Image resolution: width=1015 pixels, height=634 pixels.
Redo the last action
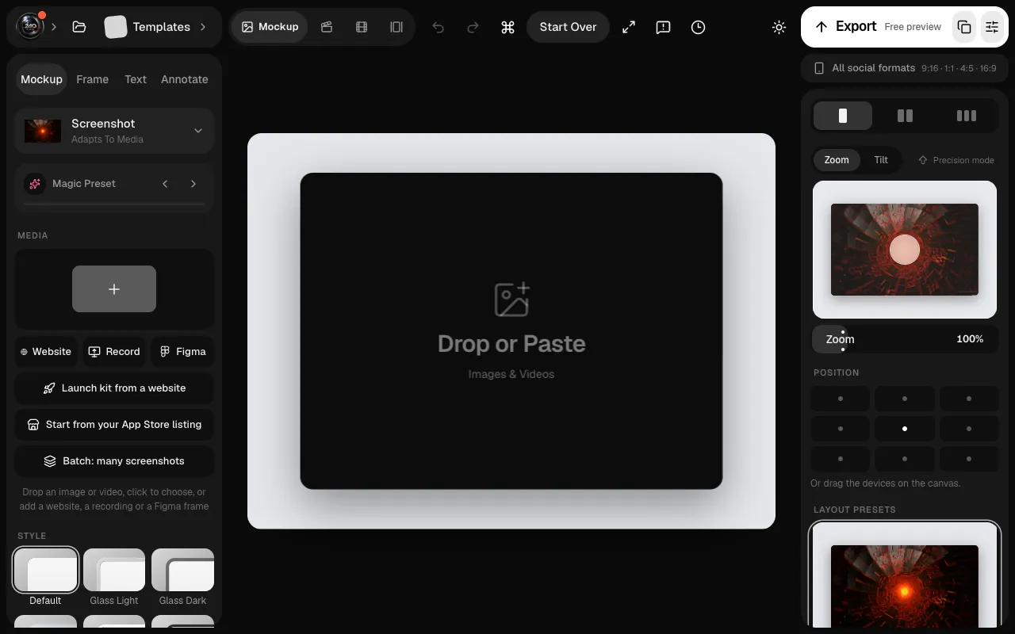tap(473, 27)
